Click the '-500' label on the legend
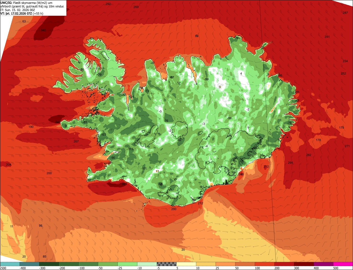Screen dimensions: 353x270 coord(3,268)
